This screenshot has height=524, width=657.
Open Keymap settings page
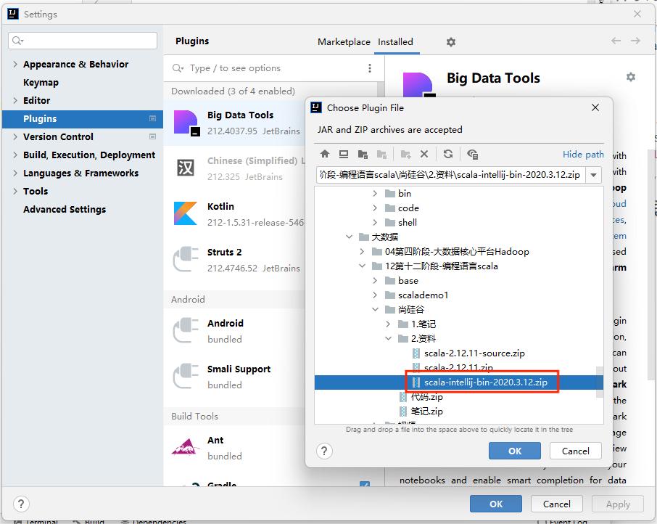pyautogui.click(x=41, y=82)
